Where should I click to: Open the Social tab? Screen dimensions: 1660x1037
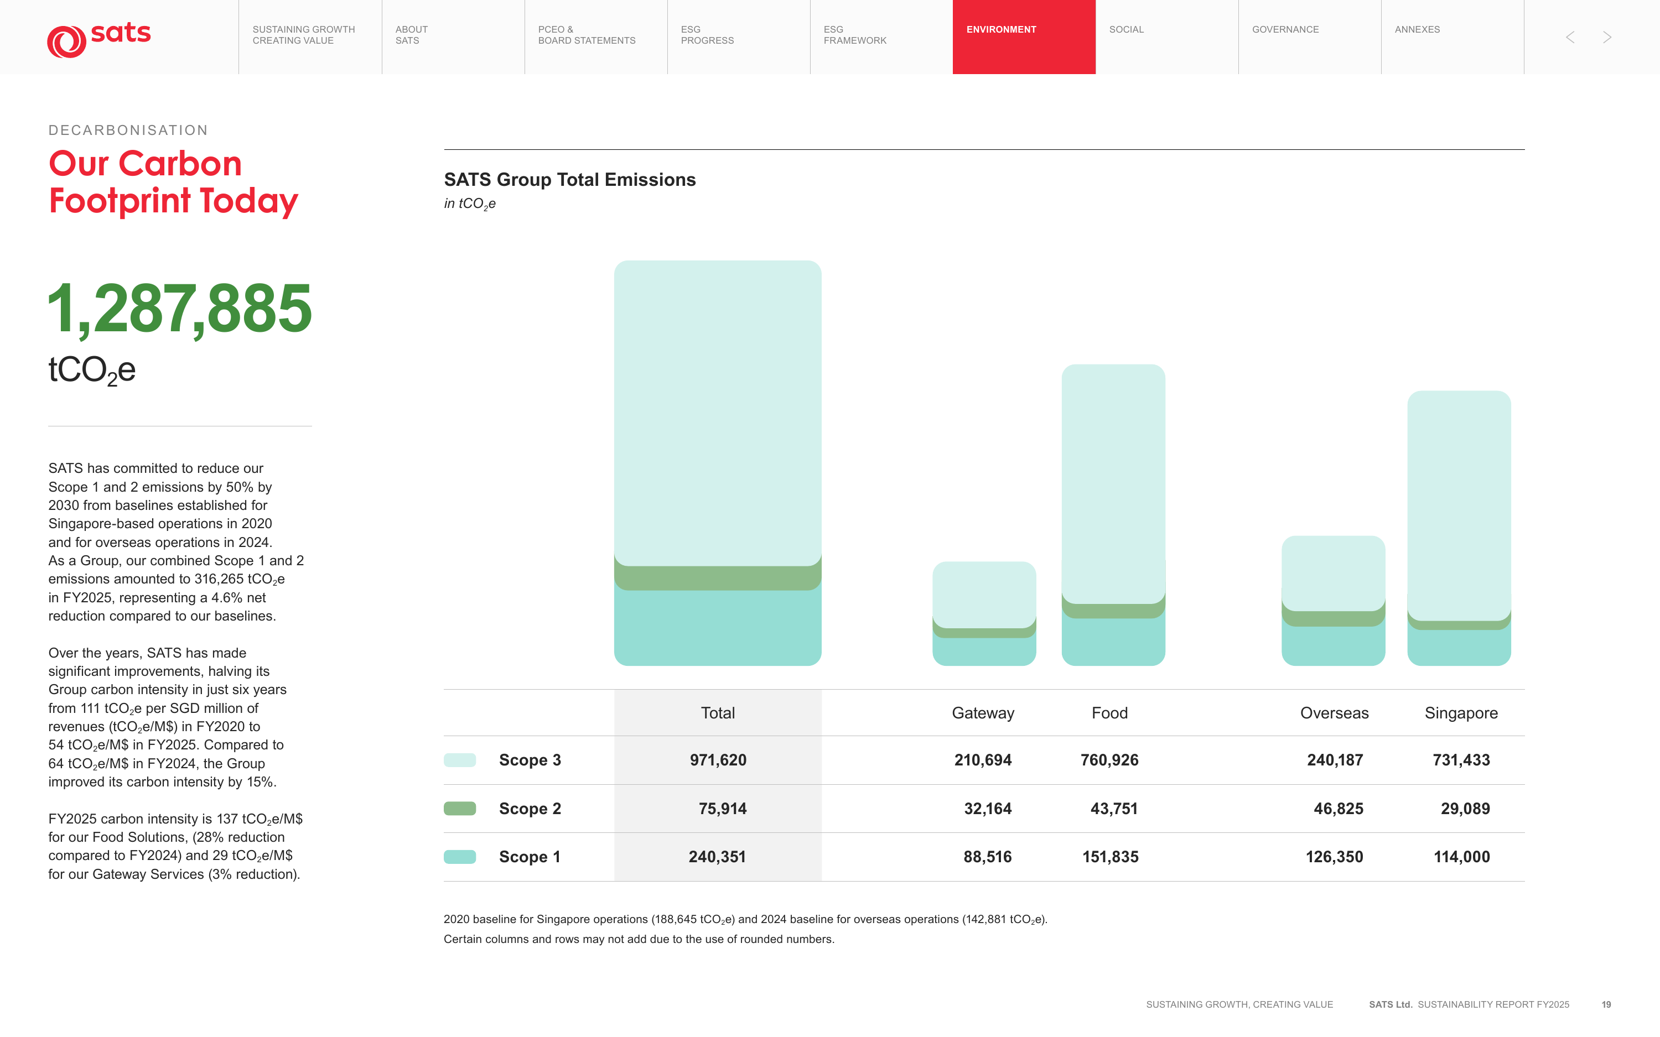click(x=1167, y=37)
